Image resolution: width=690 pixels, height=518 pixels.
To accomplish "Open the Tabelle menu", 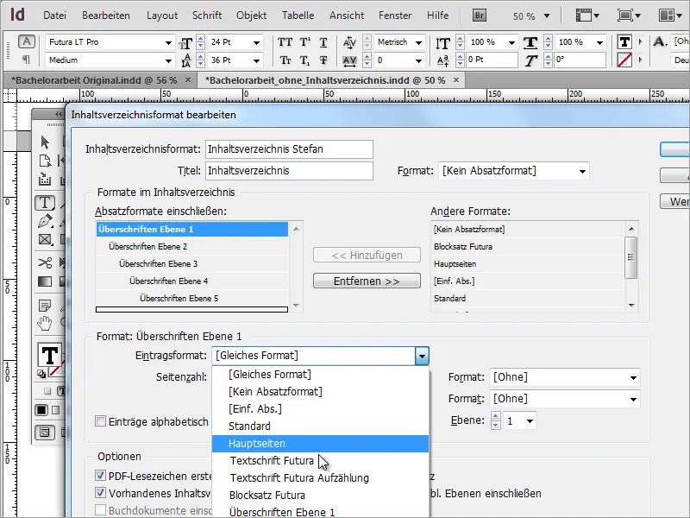I will 298,16.
